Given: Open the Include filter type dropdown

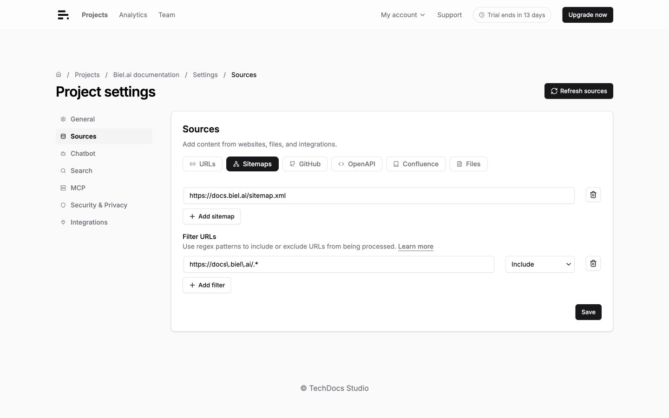Looking at the screenshot, I should [540, 264].
